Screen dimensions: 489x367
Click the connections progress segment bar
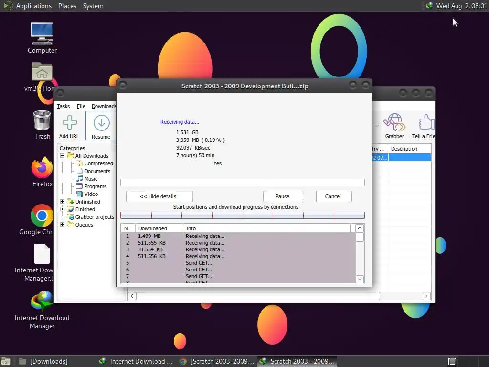pos(242,216)
